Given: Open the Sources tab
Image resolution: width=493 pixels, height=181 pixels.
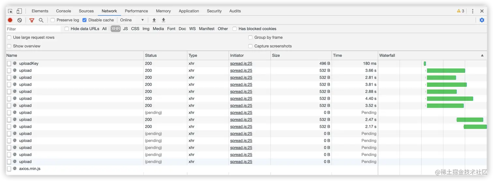Looking at the screenshot, I should 86,11.
